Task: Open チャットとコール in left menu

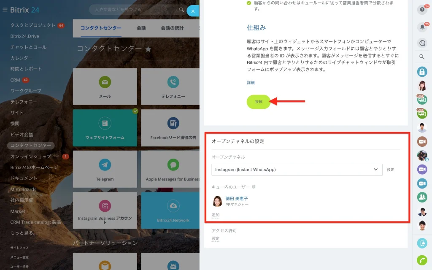Action: point(28,47)
